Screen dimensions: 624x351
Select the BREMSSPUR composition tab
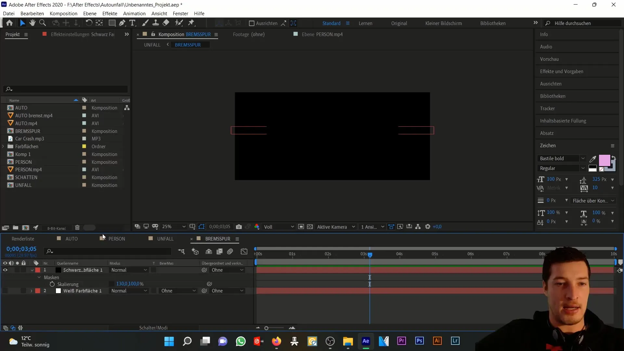218,239
